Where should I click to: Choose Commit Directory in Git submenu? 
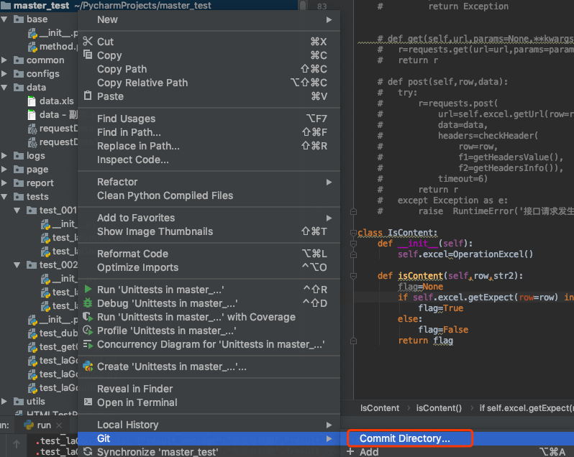tap(405, 438)
